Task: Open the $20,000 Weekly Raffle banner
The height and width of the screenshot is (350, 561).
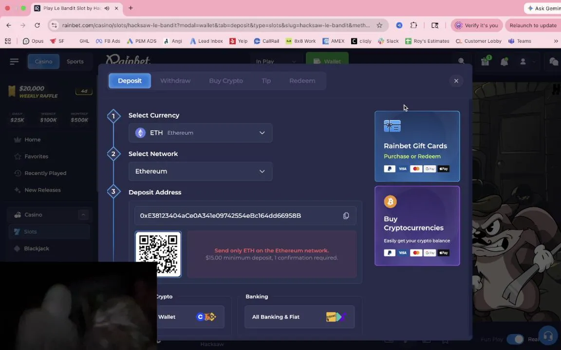Action: [50, 91]
